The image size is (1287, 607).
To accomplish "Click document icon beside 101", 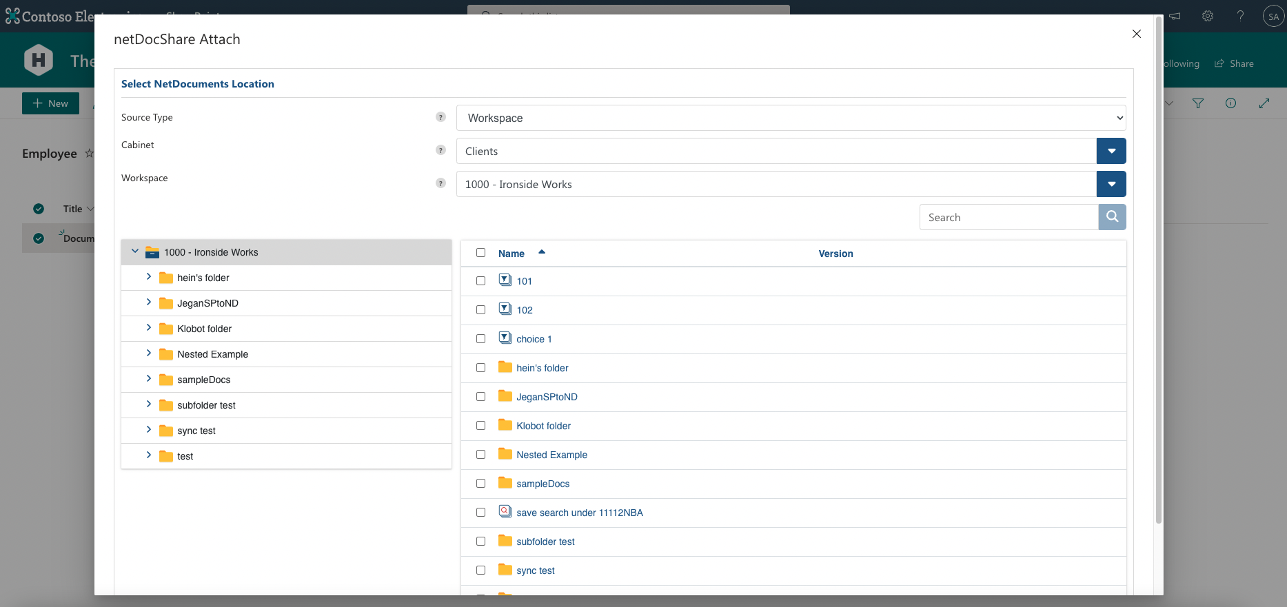I will point(505,280).
